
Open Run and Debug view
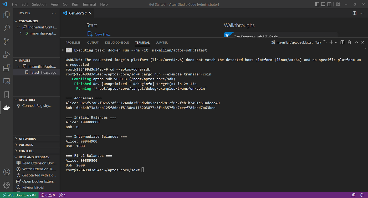point(7,54)
